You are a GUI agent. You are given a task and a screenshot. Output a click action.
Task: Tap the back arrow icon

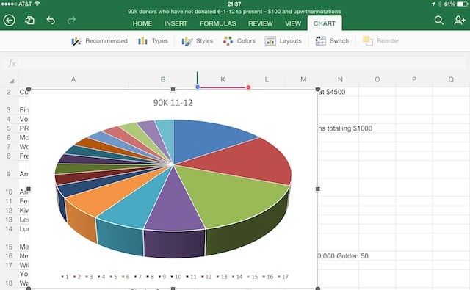tap(9, 21)
